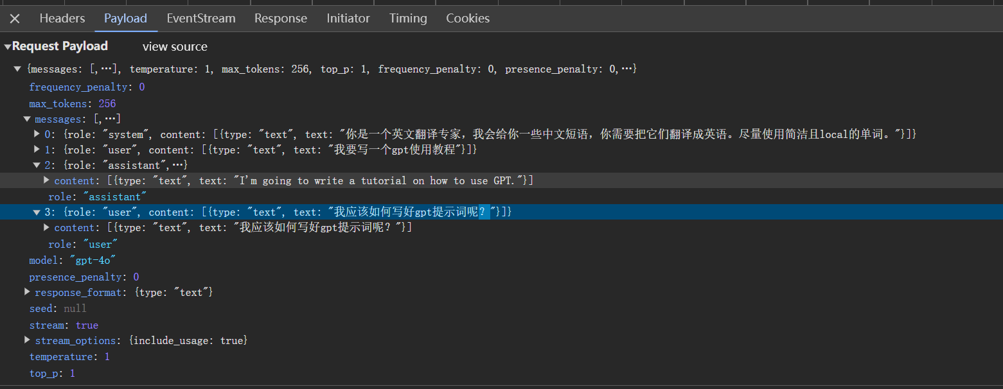This screenshot has height=389, width=1003.
Task: Expand content array under message 3
Action: (x=47, y=227)
